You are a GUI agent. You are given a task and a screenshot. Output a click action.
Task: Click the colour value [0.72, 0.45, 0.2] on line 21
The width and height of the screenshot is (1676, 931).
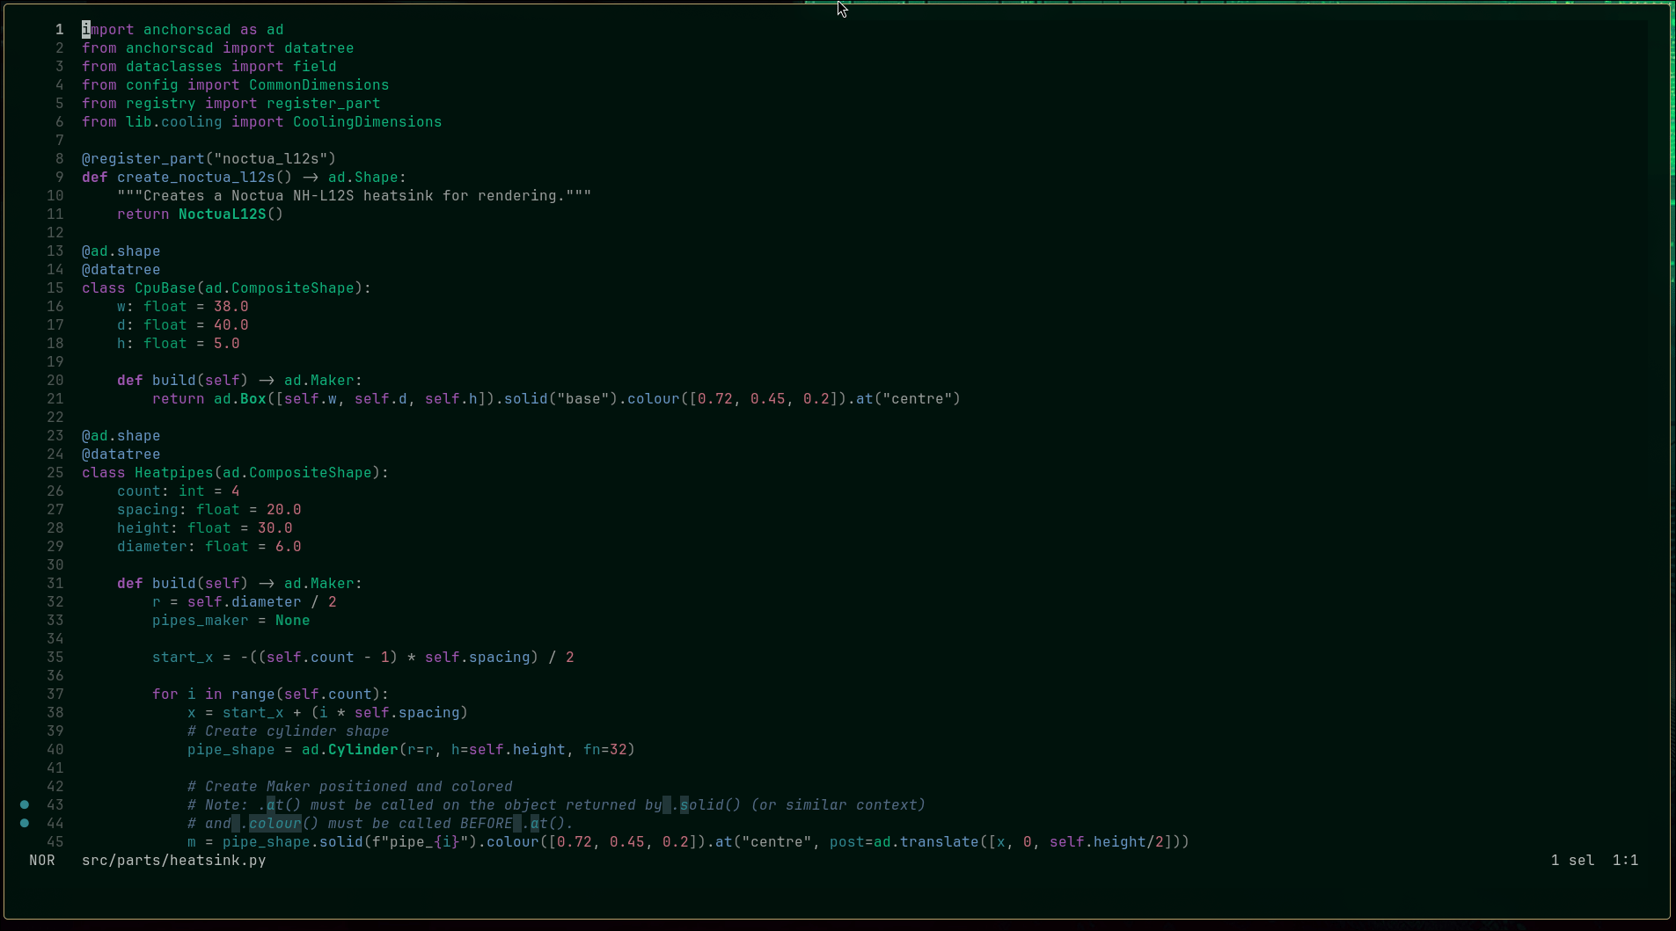tap(765, 398)
